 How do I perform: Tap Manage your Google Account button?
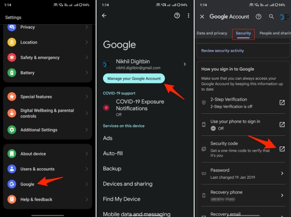coord(134,79)
